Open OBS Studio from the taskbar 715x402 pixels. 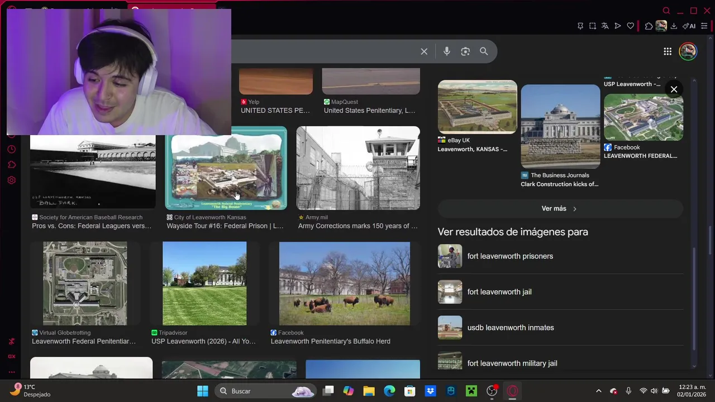(492, 391)
